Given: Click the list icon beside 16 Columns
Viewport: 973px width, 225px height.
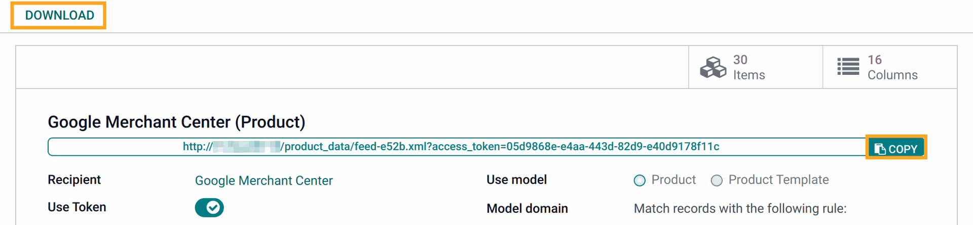Looking at the screenshot, I should [x=848, y=67].
